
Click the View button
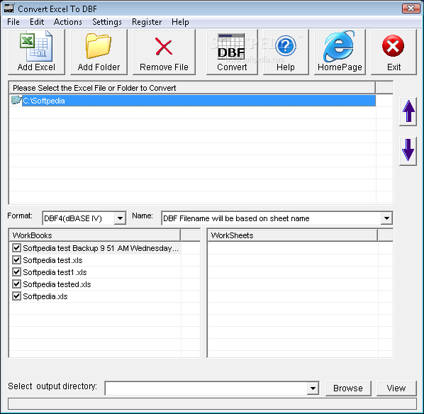point(396,388)
